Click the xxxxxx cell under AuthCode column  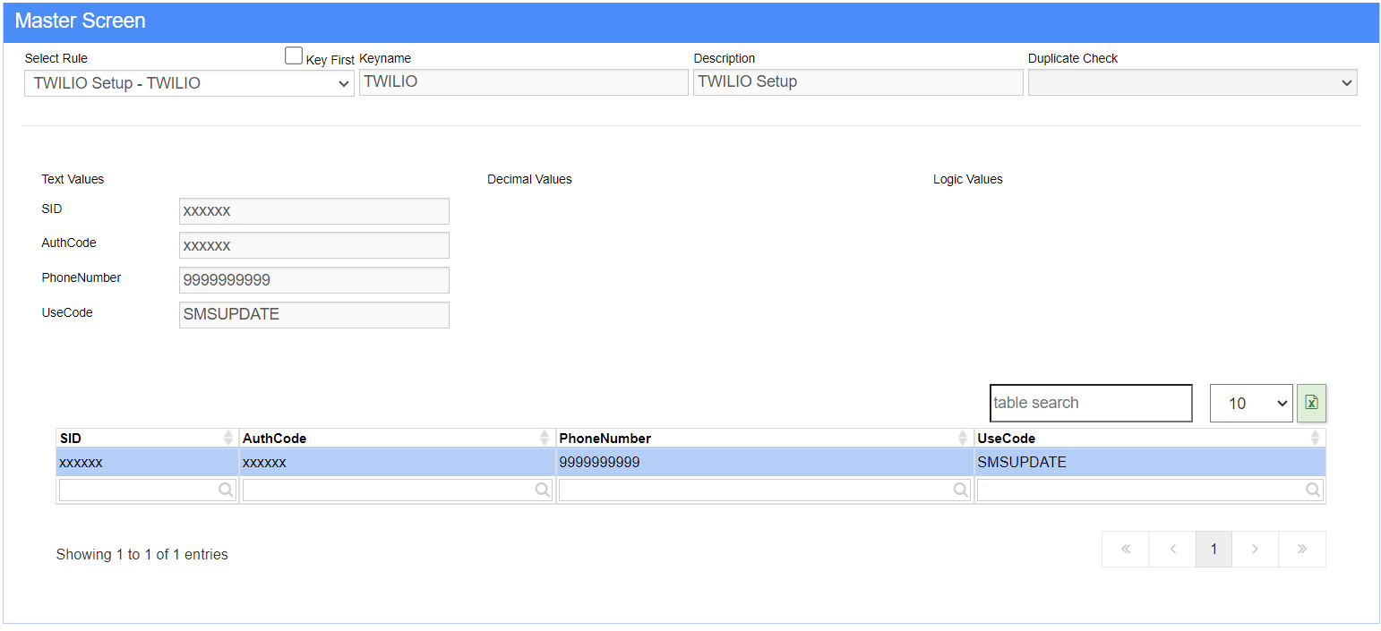(398, 463)
